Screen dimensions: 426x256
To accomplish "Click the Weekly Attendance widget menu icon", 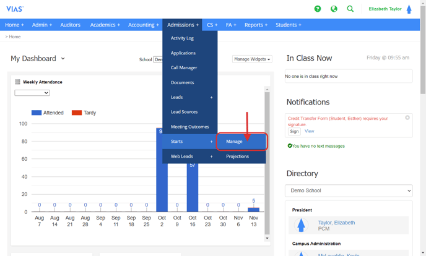I will (x=17, y=82).
